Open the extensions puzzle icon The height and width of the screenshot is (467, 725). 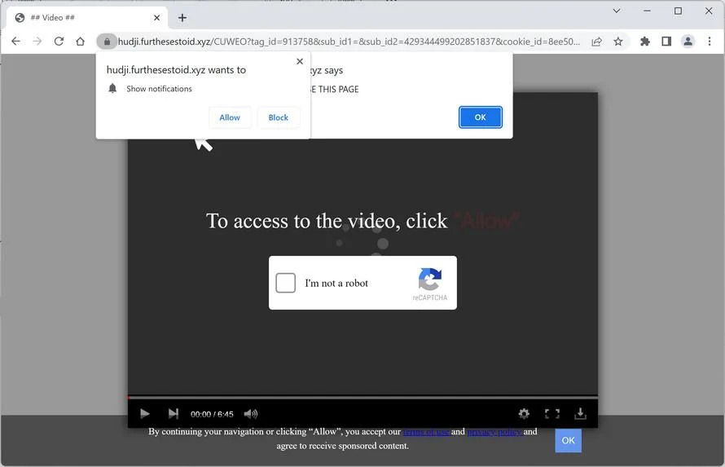[x=644, y=42]
